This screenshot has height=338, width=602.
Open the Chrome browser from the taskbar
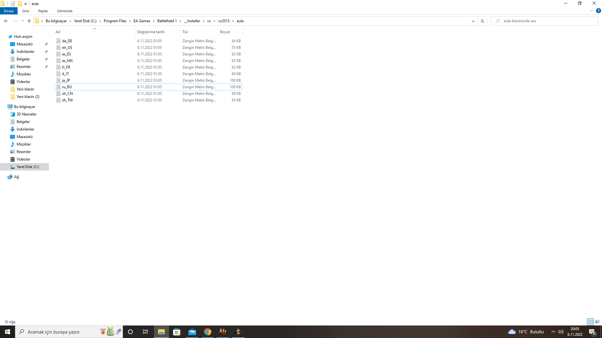208,332
